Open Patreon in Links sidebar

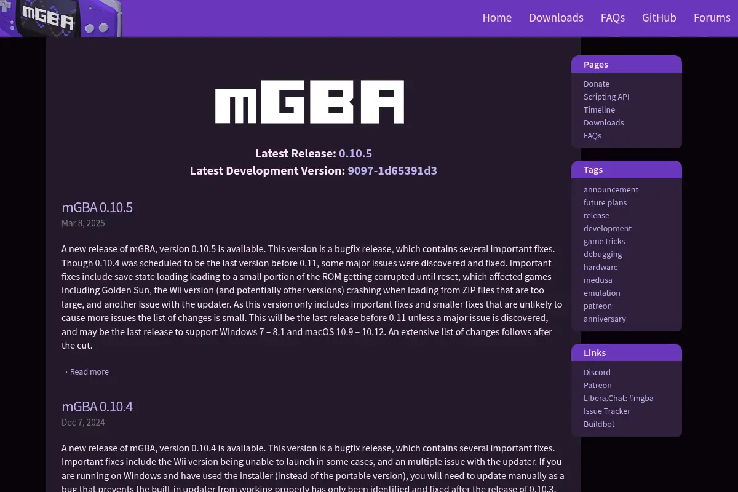(x=598, y=385)
